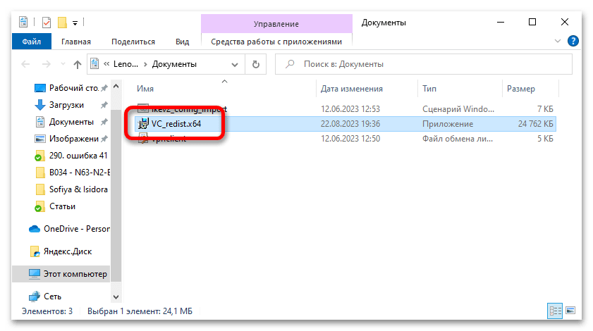The image size is (593, 331).
Task: Go up one folder level
Action: pos(78,65)
